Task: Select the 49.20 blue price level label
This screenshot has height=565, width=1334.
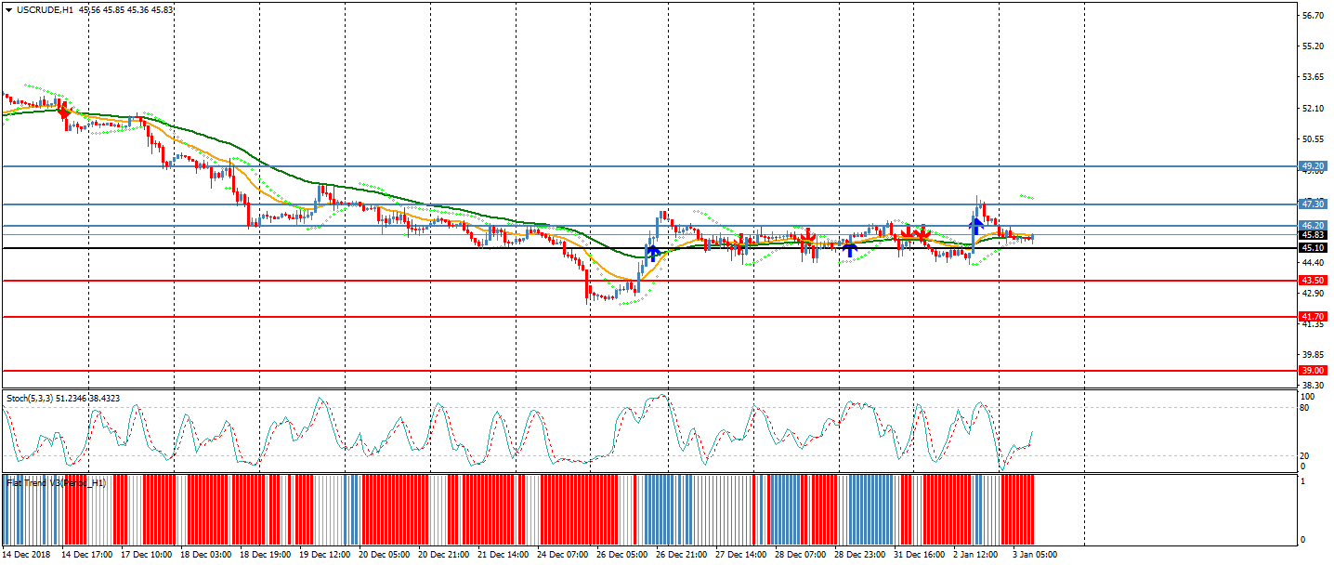Action: point(1313,166)
